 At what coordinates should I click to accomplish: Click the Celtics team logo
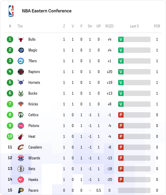(x=21, y=115)
